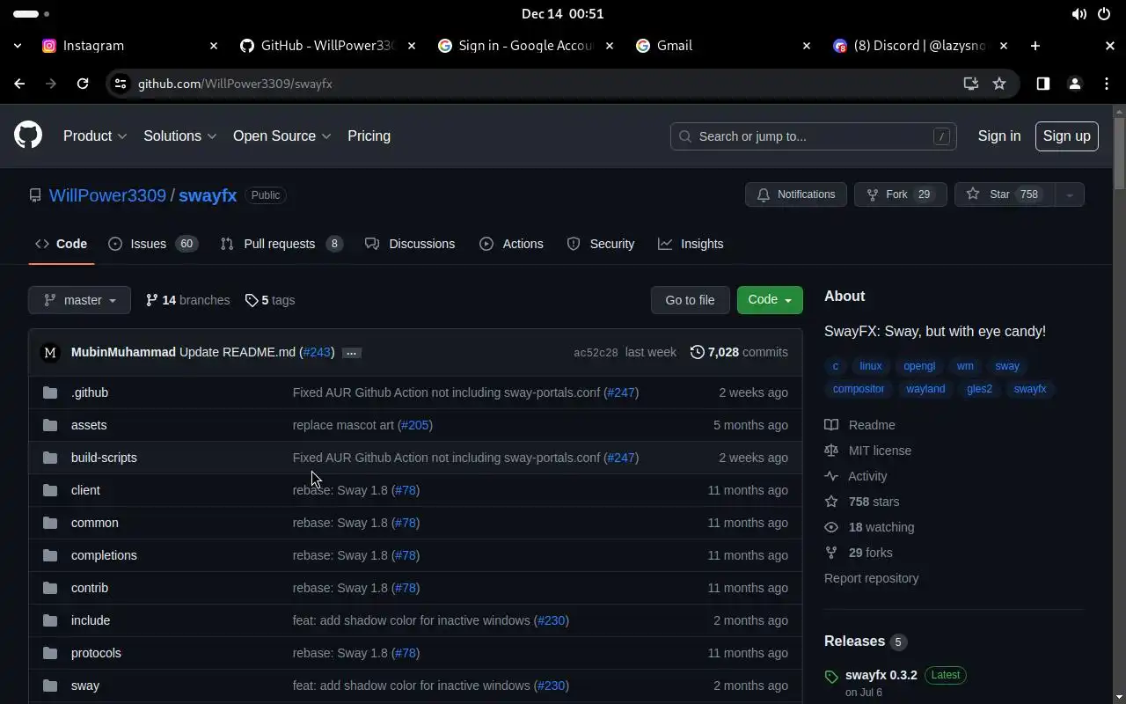Open the Solutions dropdown menu

(x=179, y=136)
